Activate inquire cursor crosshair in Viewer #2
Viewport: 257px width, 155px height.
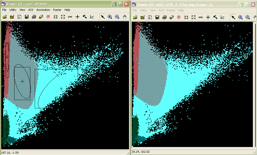pyautogui.click(x=208, y=17)
